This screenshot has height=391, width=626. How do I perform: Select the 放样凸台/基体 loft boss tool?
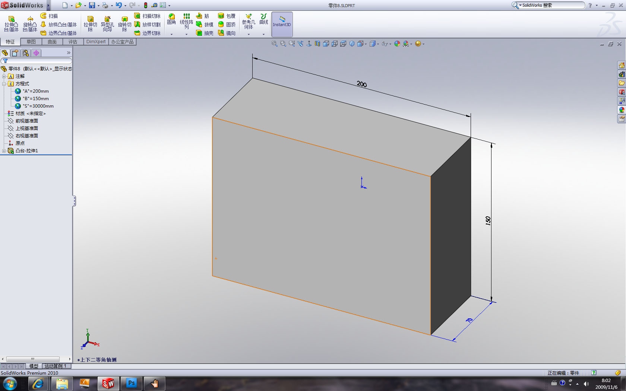tap(59, 25)
